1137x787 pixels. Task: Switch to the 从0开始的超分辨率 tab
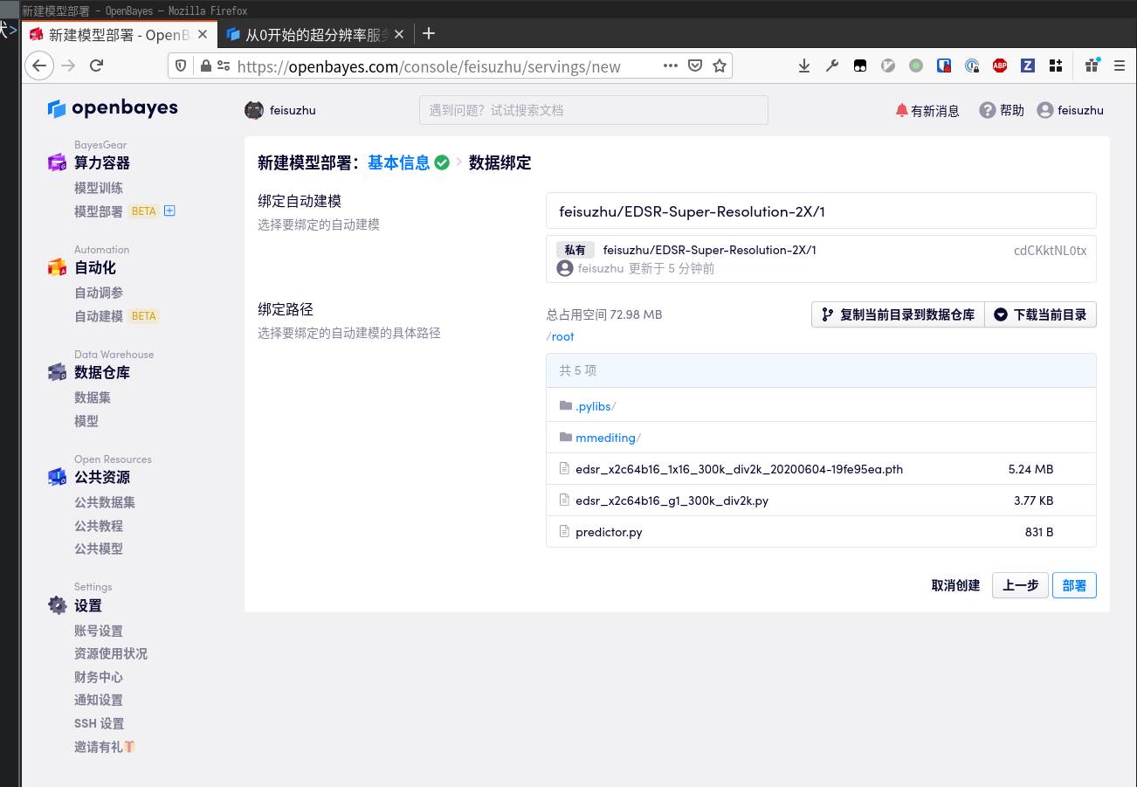(x=314, y=35)
